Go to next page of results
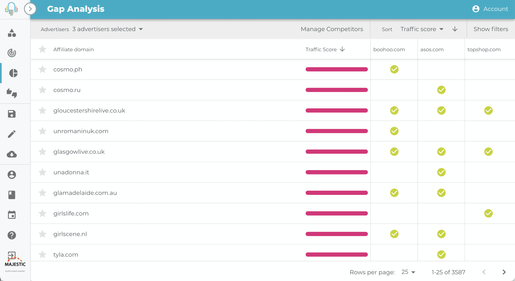This screenshot has width=515, height=281. coord(504,272)
